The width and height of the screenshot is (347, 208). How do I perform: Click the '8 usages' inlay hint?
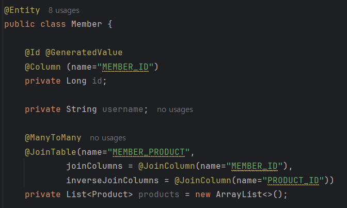pyautogui.click(x=64, y=10)
